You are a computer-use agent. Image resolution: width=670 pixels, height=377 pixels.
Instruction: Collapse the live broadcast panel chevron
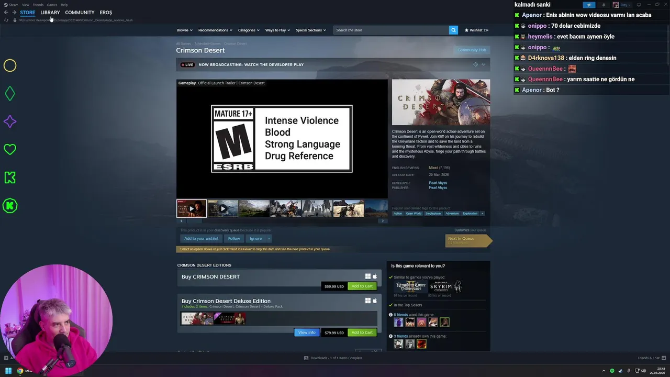click(x=483, y=64)
